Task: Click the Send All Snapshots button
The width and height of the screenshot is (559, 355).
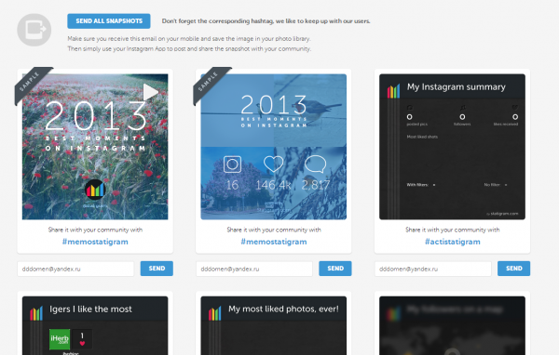Action: point(109,21)
